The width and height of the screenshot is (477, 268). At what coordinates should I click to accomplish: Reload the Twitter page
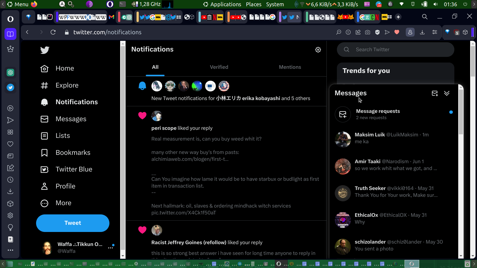pyautogui.click(x=53, y=32)
